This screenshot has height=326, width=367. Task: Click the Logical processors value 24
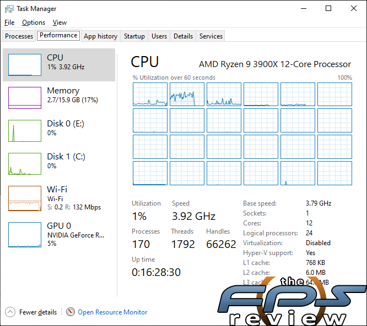coord(309,233)
